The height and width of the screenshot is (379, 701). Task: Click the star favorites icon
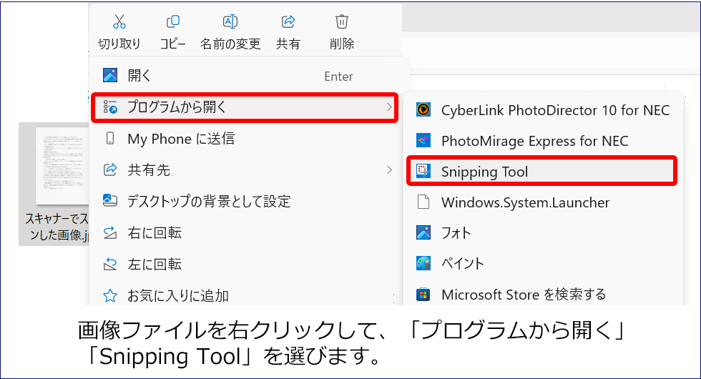pos(110,295)
